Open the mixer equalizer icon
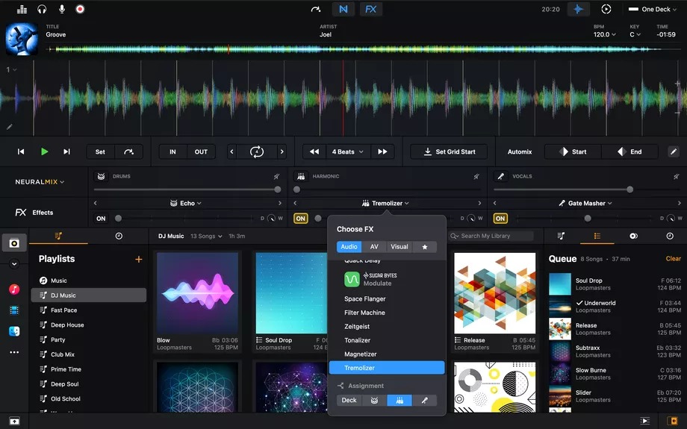The image size is (687, 429). click(x=22, y=9)
